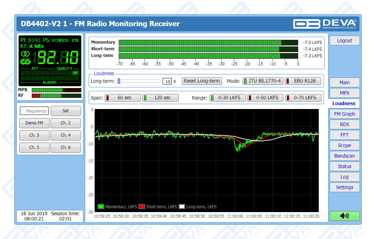Click the speaker audio listen button

344,216
